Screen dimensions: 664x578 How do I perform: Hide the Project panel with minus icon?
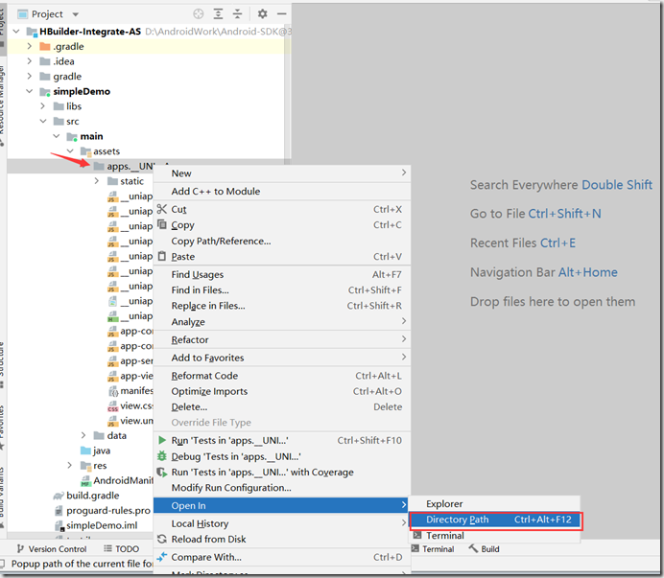282,14
